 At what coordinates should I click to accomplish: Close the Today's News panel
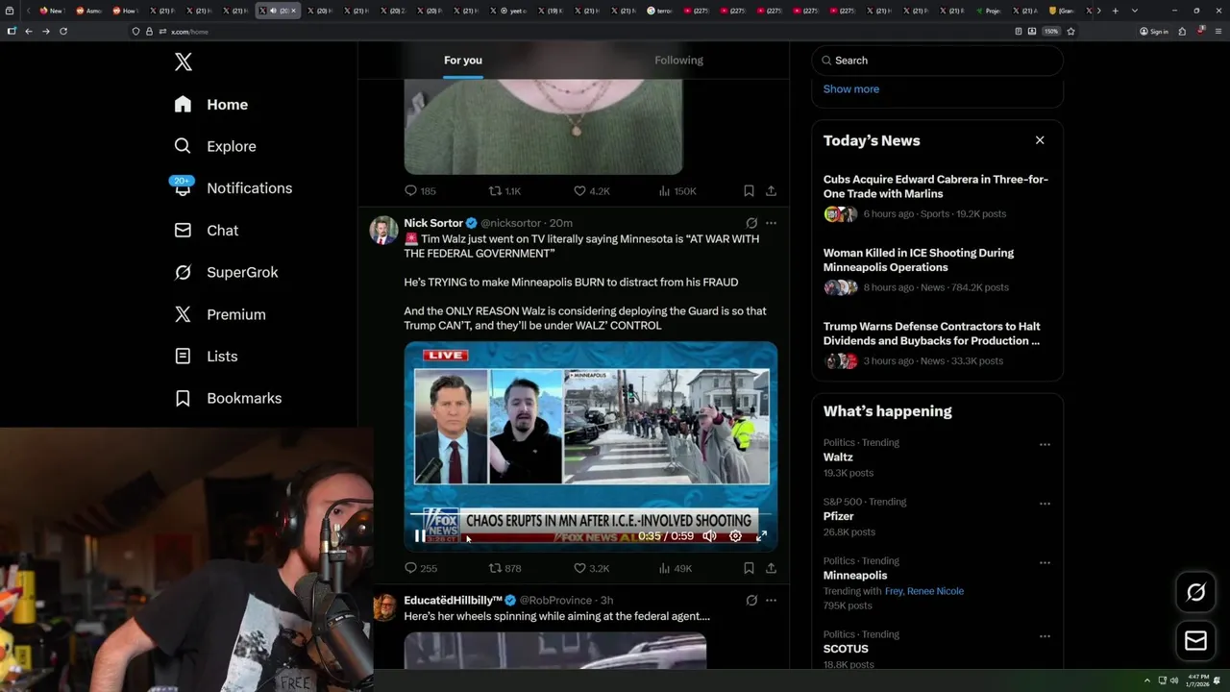tap(1040, 140)
